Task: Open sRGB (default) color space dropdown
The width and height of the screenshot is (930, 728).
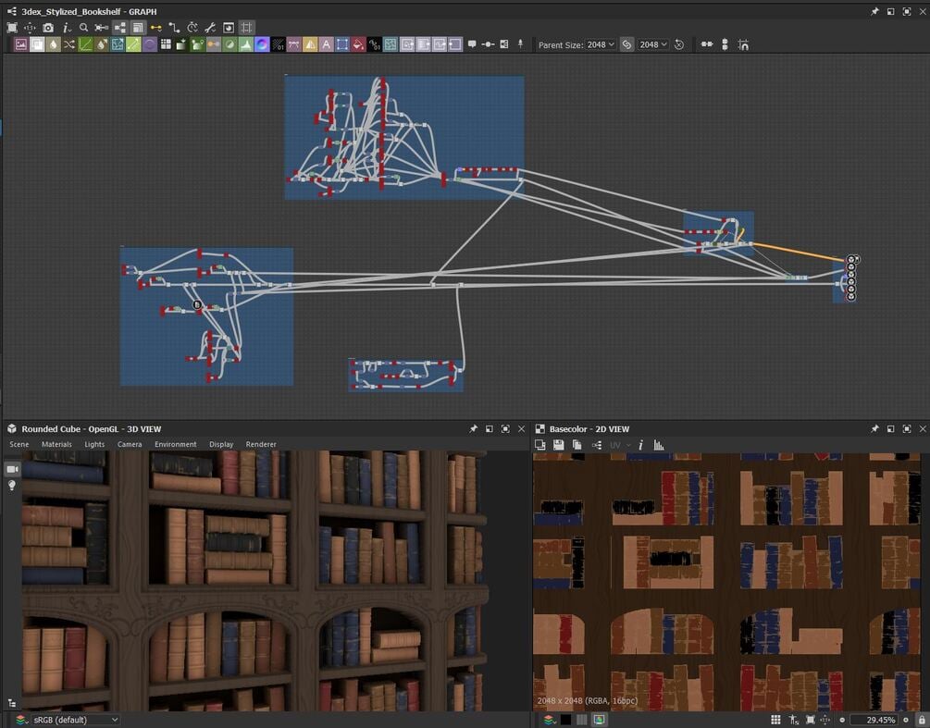Action: point(75,720)
